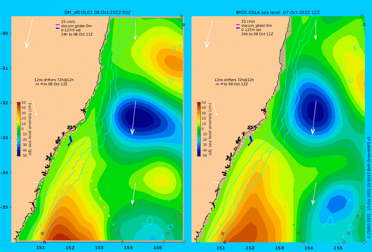Click '25 cm/s' scale label in right map

pos(248,21)
